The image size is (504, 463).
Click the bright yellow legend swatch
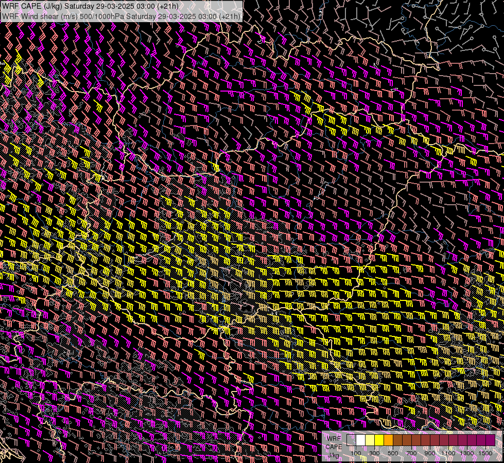[379, 440]
